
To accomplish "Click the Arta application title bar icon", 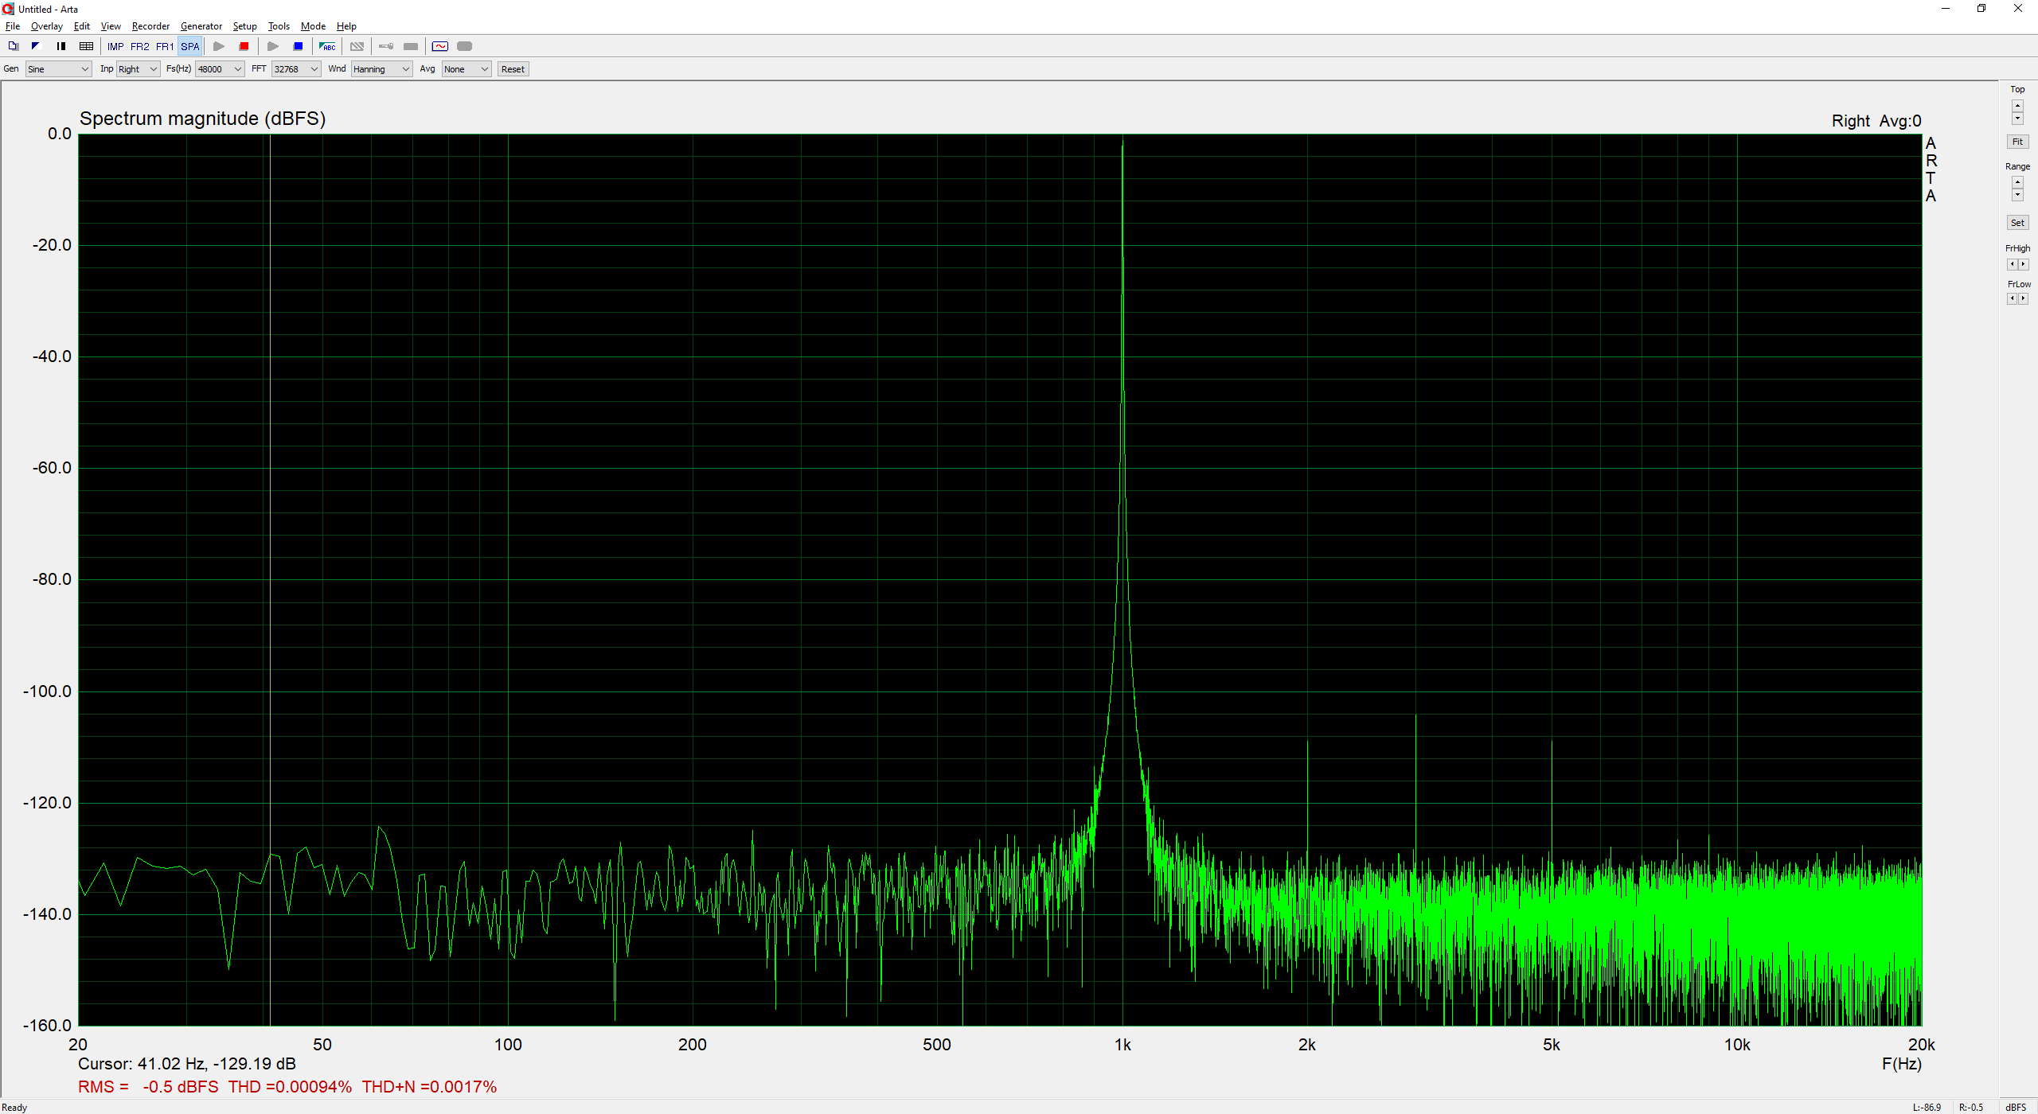I will (x=8, y=9).
